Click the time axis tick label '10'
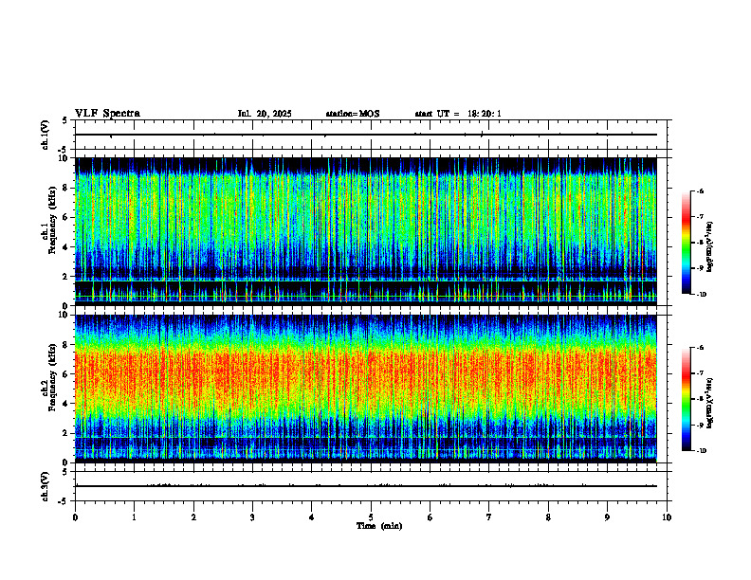The image size is (751, 580). pos(667,517)
